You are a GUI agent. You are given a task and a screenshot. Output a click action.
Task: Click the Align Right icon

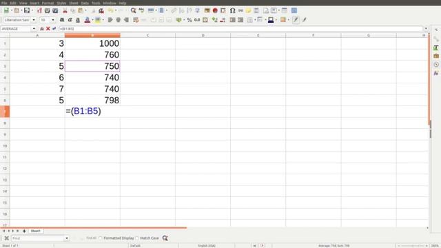pyautogui.click(x=126, y=20)
